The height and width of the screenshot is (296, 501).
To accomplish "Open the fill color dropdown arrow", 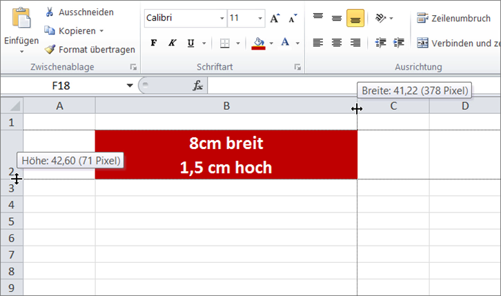I will tap(271, 43).
